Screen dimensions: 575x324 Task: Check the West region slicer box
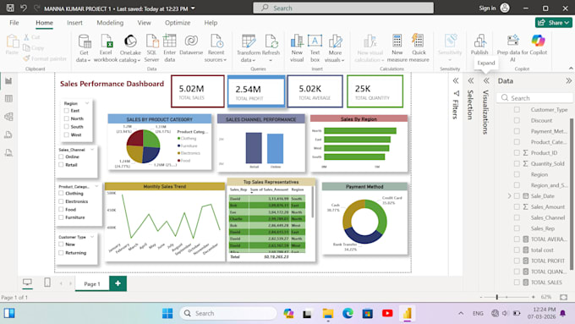point(66,135)
